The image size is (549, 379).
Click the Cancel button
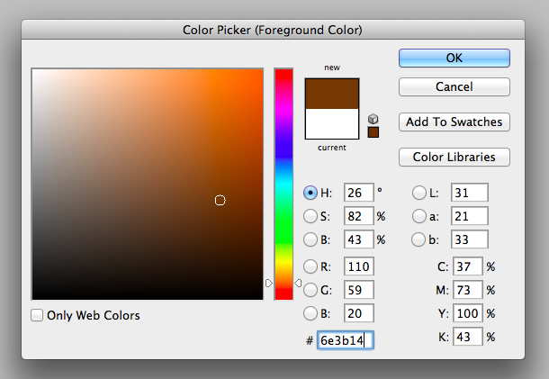pos(454,86)
